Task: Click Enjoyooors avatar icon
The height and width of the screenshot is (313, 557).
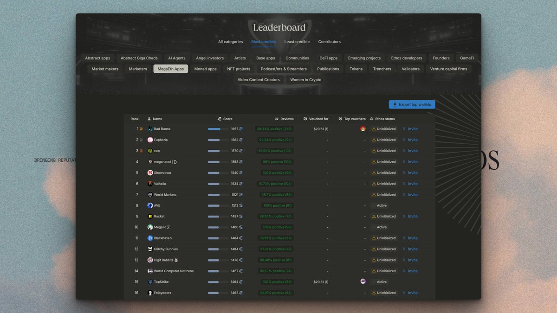Action: coord(150,293)
